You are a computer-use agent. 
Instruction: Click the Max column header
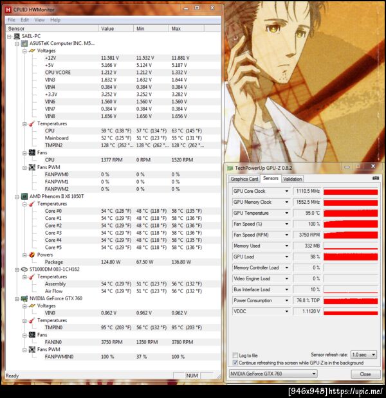[x=187, y=29]
